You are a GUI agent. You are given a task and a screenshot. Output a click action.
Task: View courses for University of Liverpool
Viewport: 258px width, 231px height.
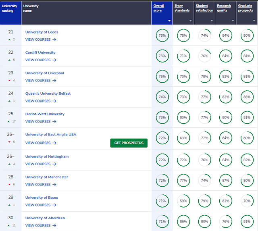coord(41,81)
